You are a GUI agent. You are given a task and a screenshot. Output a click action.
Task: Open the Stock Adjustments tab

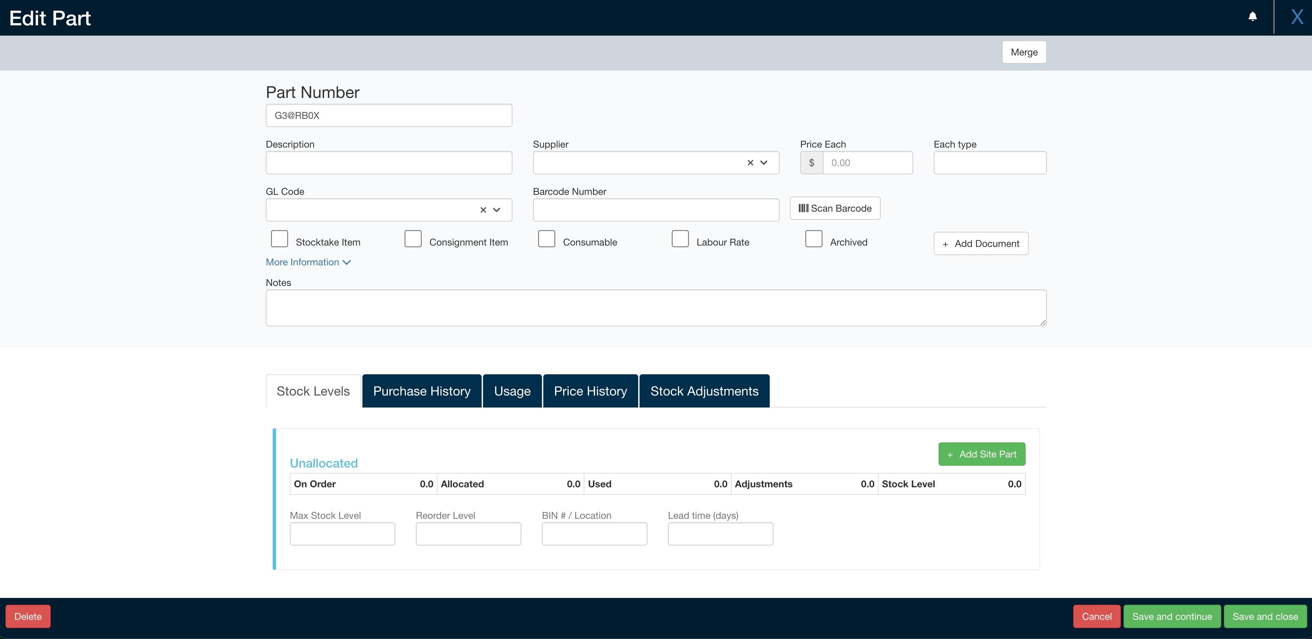704,391
